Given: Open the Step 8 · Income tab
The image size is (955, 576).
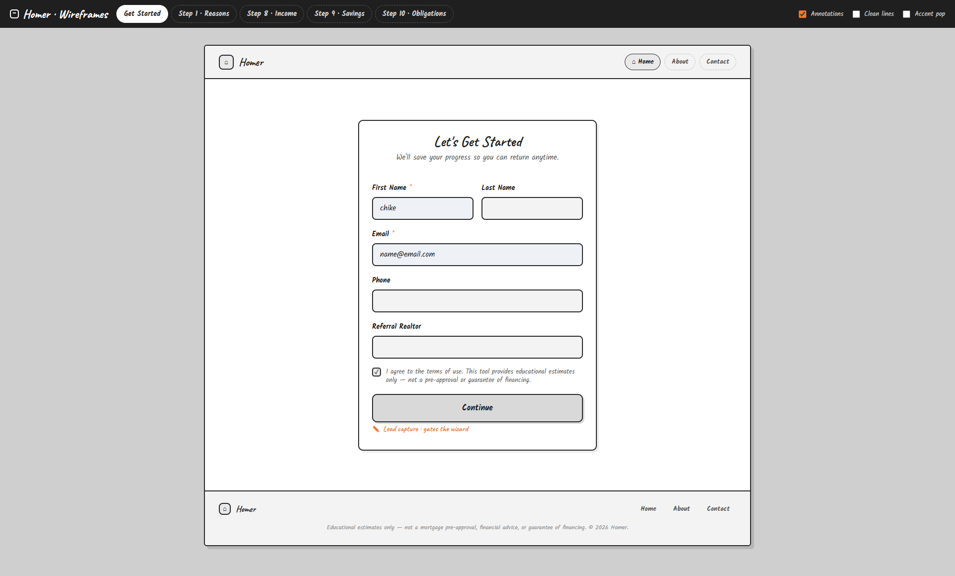Looking at the screenshot, I should pyautogui.click(x=272, y=14).
